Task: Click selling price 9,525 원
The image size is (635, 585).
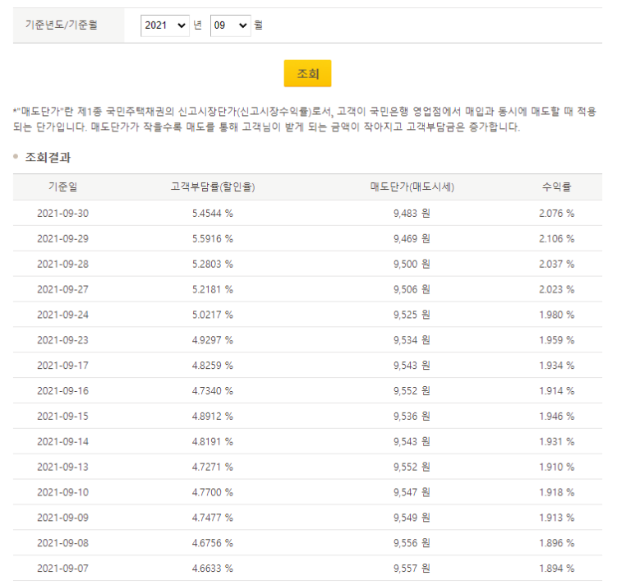Action: [x=412, y=315]
